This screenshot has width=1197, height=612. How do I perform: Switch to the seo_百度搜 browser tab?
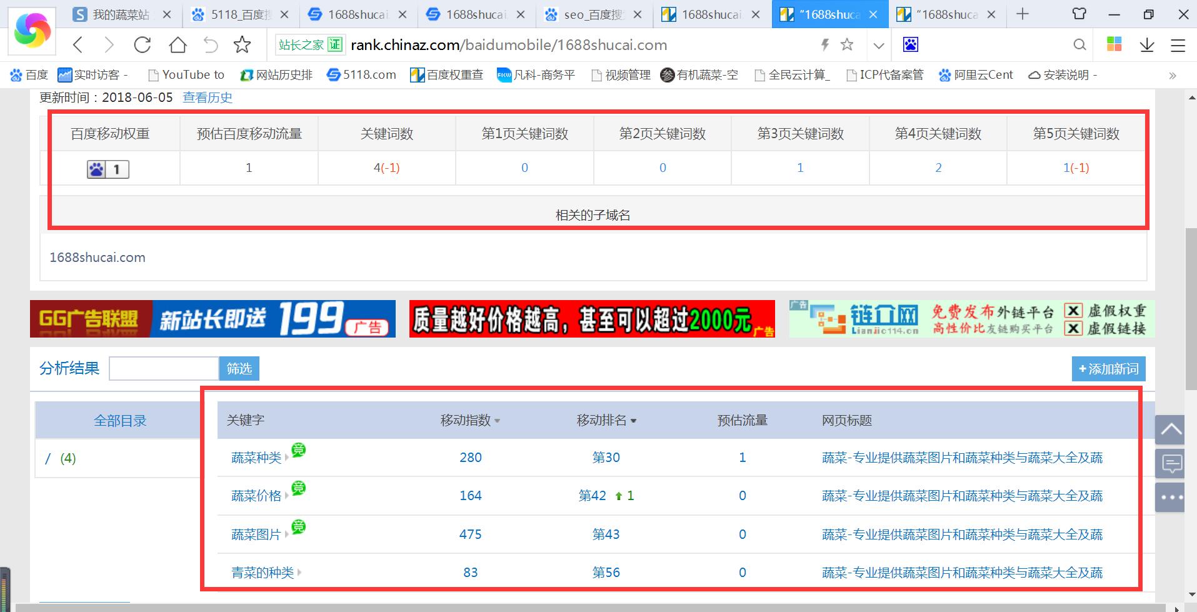click(588, 14)
